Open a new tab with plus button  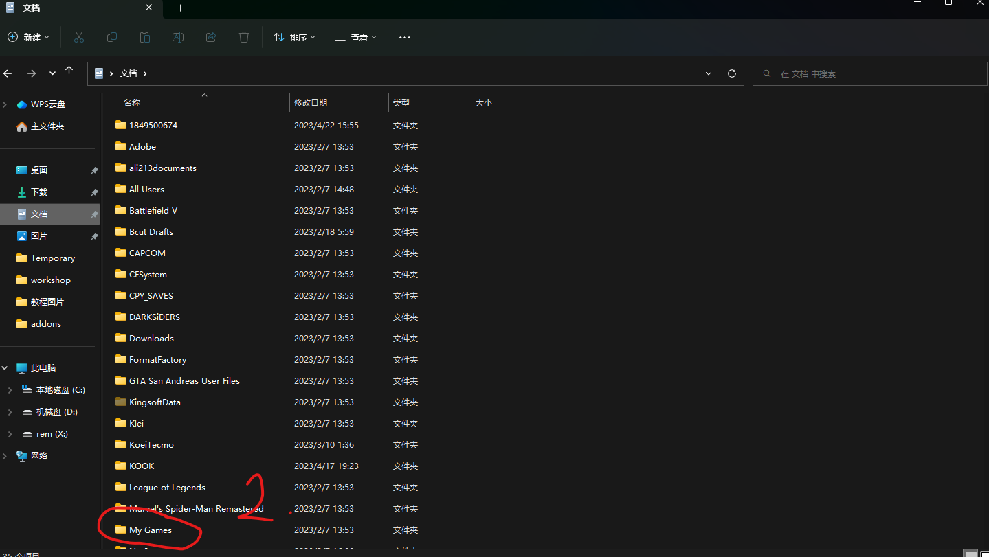[x=180, y=8]
